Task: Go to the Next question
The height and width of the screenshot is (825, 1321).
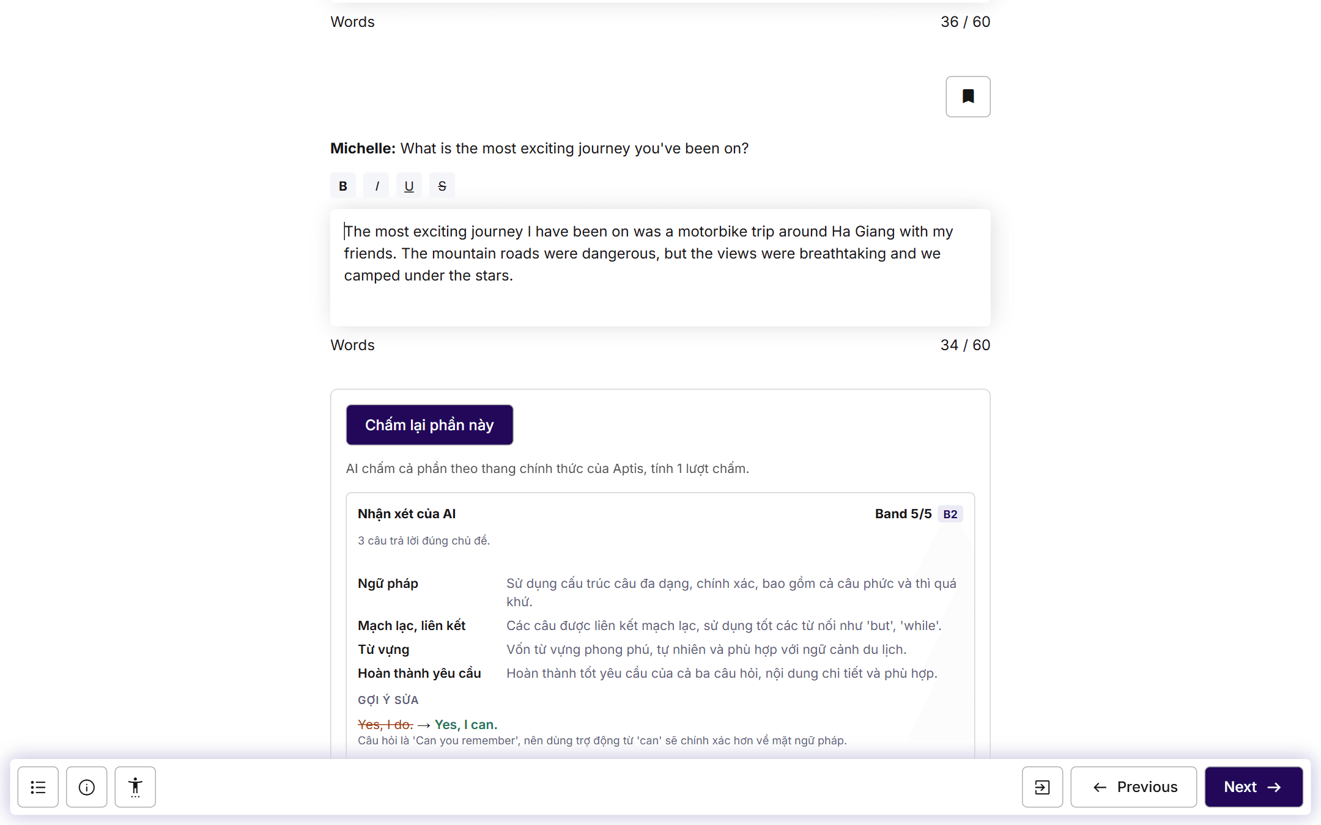Action: click(1254, 787)
